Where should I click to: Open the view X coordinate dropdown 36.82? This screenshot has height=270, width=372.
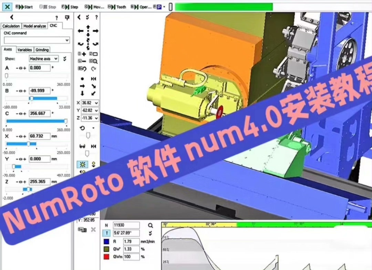pyautogui.click(x=90, y=103)
